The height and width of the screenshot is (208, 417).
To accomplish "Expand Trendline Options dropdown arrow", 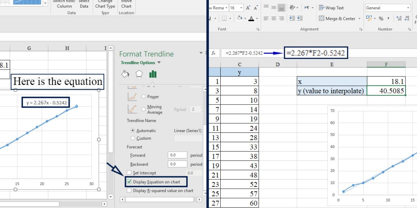I will tap(159, 63).
